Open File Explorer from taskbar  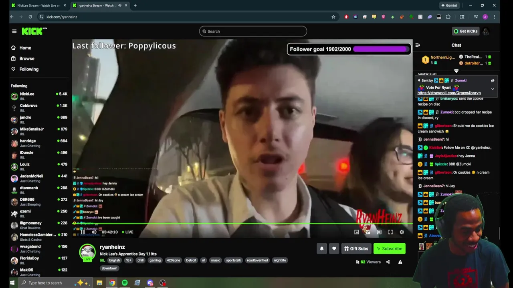99,283
